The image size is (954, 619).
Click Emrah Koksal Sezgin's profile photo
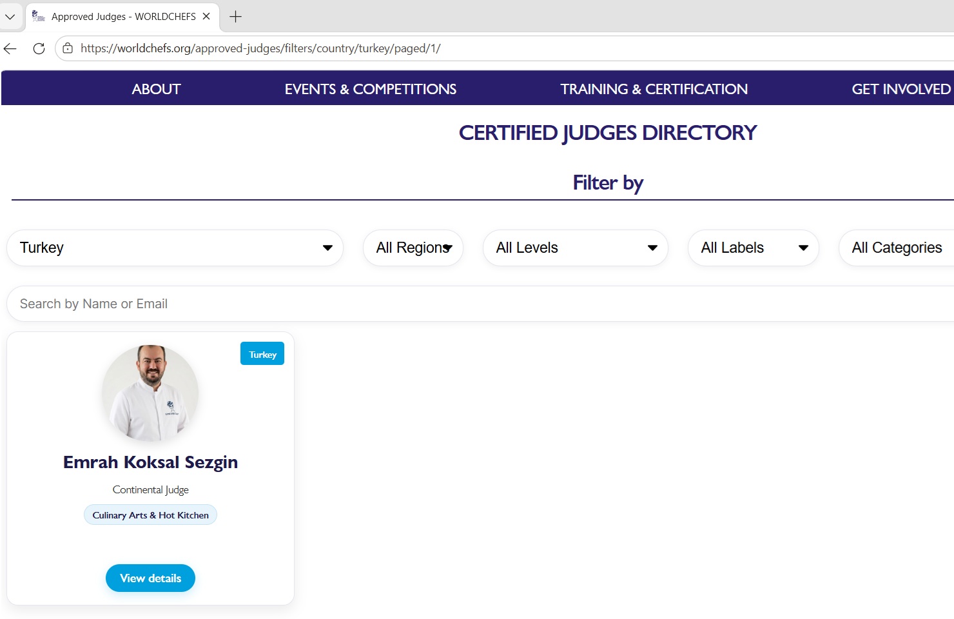tap(150, 393)
